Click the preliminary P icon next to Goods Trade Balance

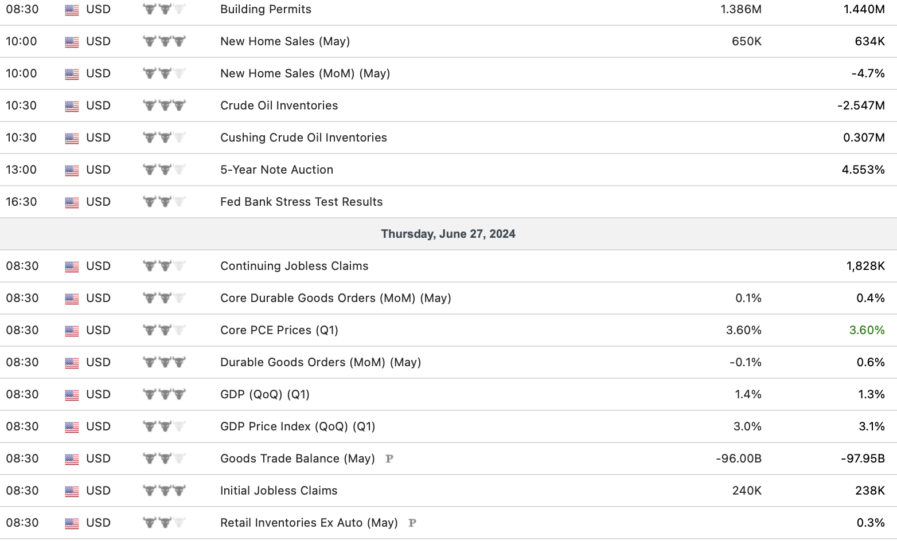(x=389, y=458)
